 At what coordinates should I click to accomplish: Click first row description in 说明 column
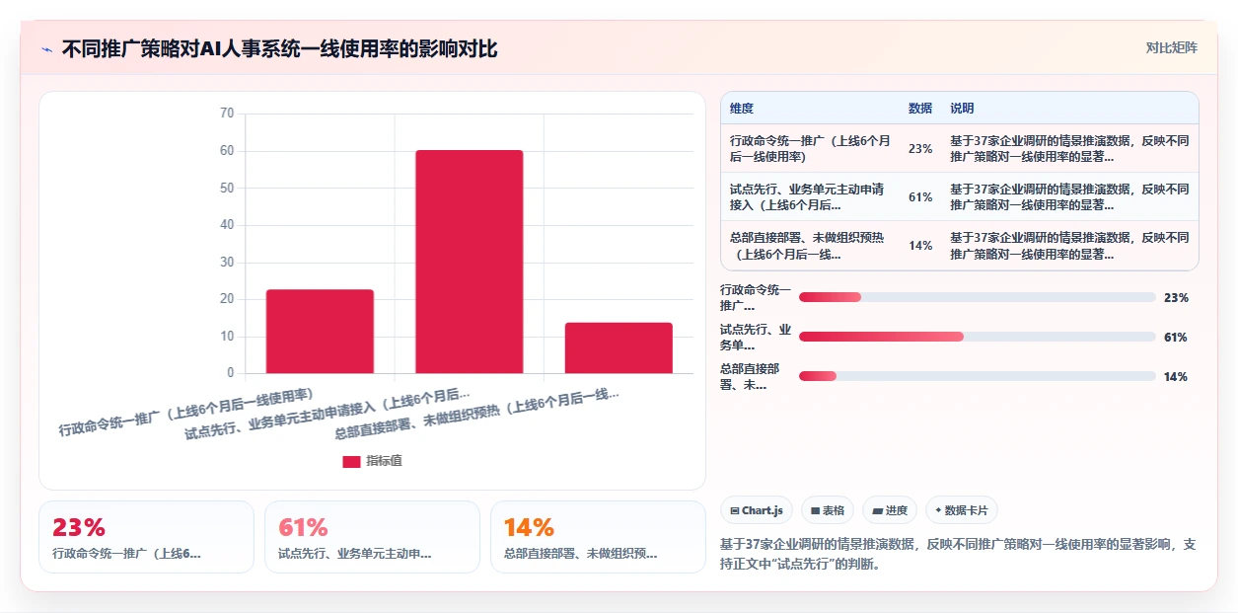pos(1069,148)
